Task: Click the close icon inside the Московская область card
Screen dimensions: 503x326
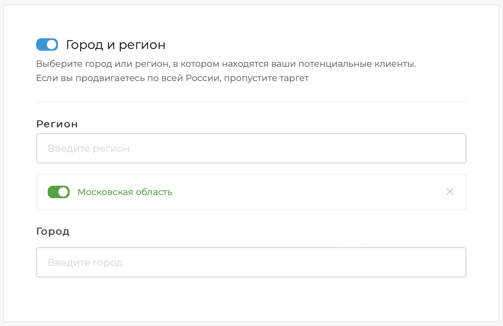Action: tap(450, 192)
